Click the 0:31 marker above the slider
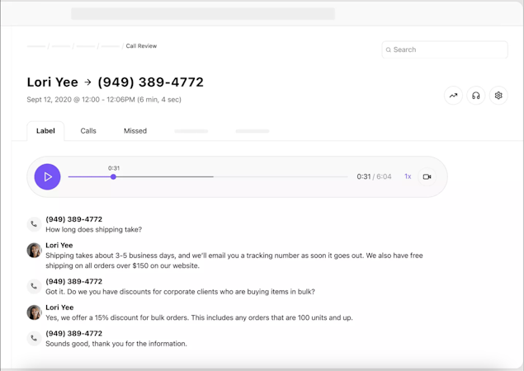Viewport: 524px width, 371px height. tap(114, 168)
